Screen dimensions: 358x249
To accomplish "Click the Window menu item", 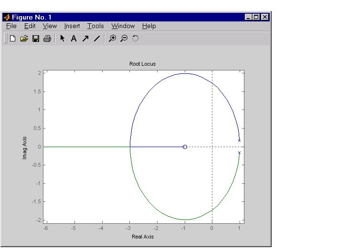I will [x=123, y=26].
